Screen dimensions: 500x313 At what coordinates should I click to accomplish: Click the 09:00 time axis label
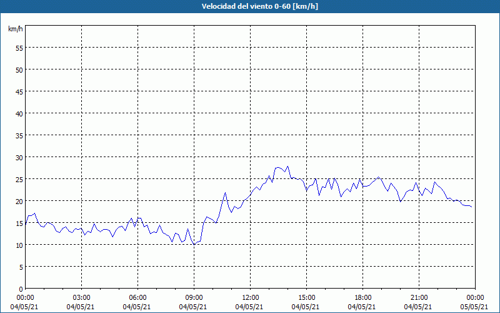pyautogui.click(x=194, y=298)
